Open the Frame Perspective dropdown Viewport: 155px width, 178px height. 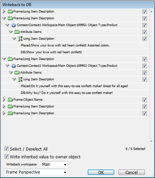(x=36, y=172)
